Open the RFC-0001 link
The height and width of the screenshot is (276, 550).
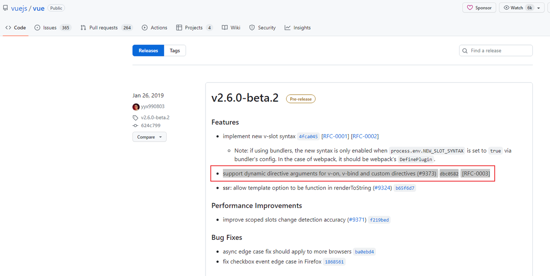point(335,136)
